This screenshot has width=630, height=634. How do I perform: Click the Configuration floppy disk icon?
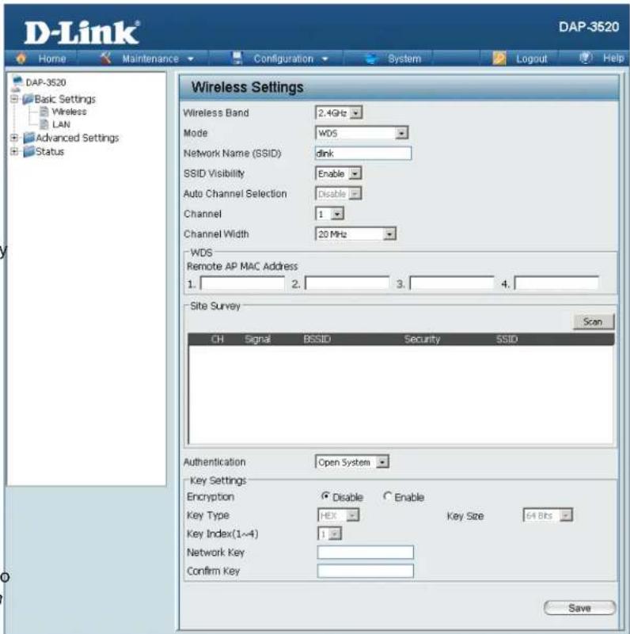click(x=237, y=59)
